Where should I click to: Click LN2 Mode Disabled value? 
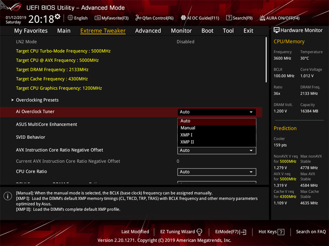click(x=186, y=42)
